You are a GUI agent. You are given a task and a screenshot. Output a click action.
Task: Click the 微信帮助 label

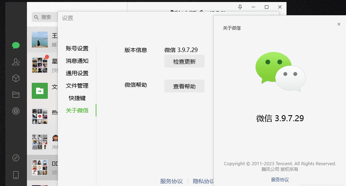(136, 85)
